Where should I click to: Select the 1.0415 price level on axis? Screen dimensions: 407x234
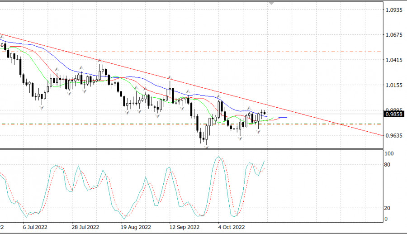393,60
